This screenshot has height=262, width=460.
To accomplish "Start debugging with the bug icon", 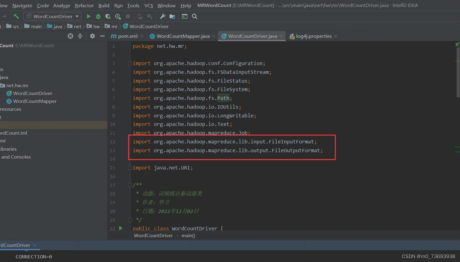I will pos(98,16).
